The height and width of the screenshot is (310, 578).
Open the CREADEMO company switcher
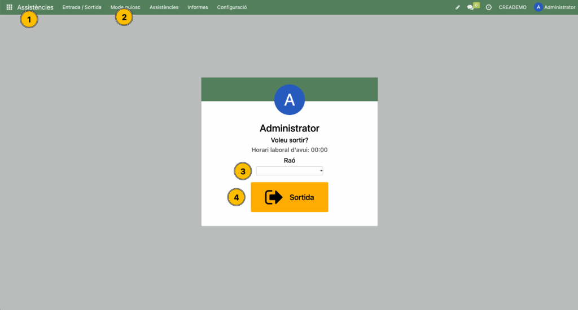[513, 7]
